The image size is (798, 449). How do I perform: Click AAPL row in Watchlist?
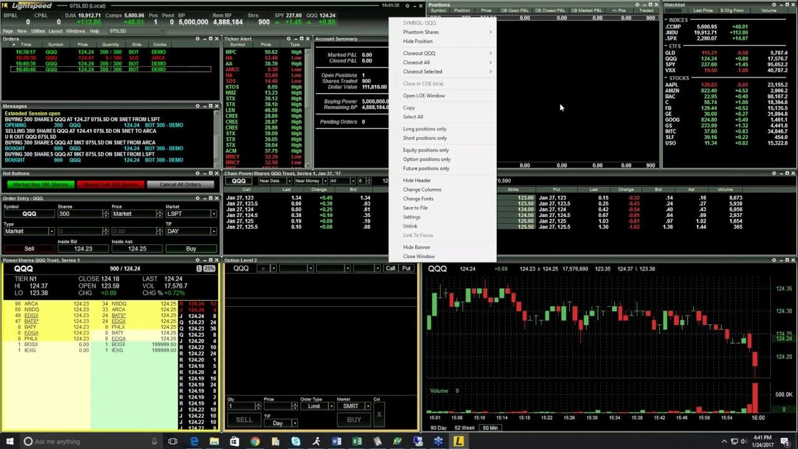[x=726, y=85]
